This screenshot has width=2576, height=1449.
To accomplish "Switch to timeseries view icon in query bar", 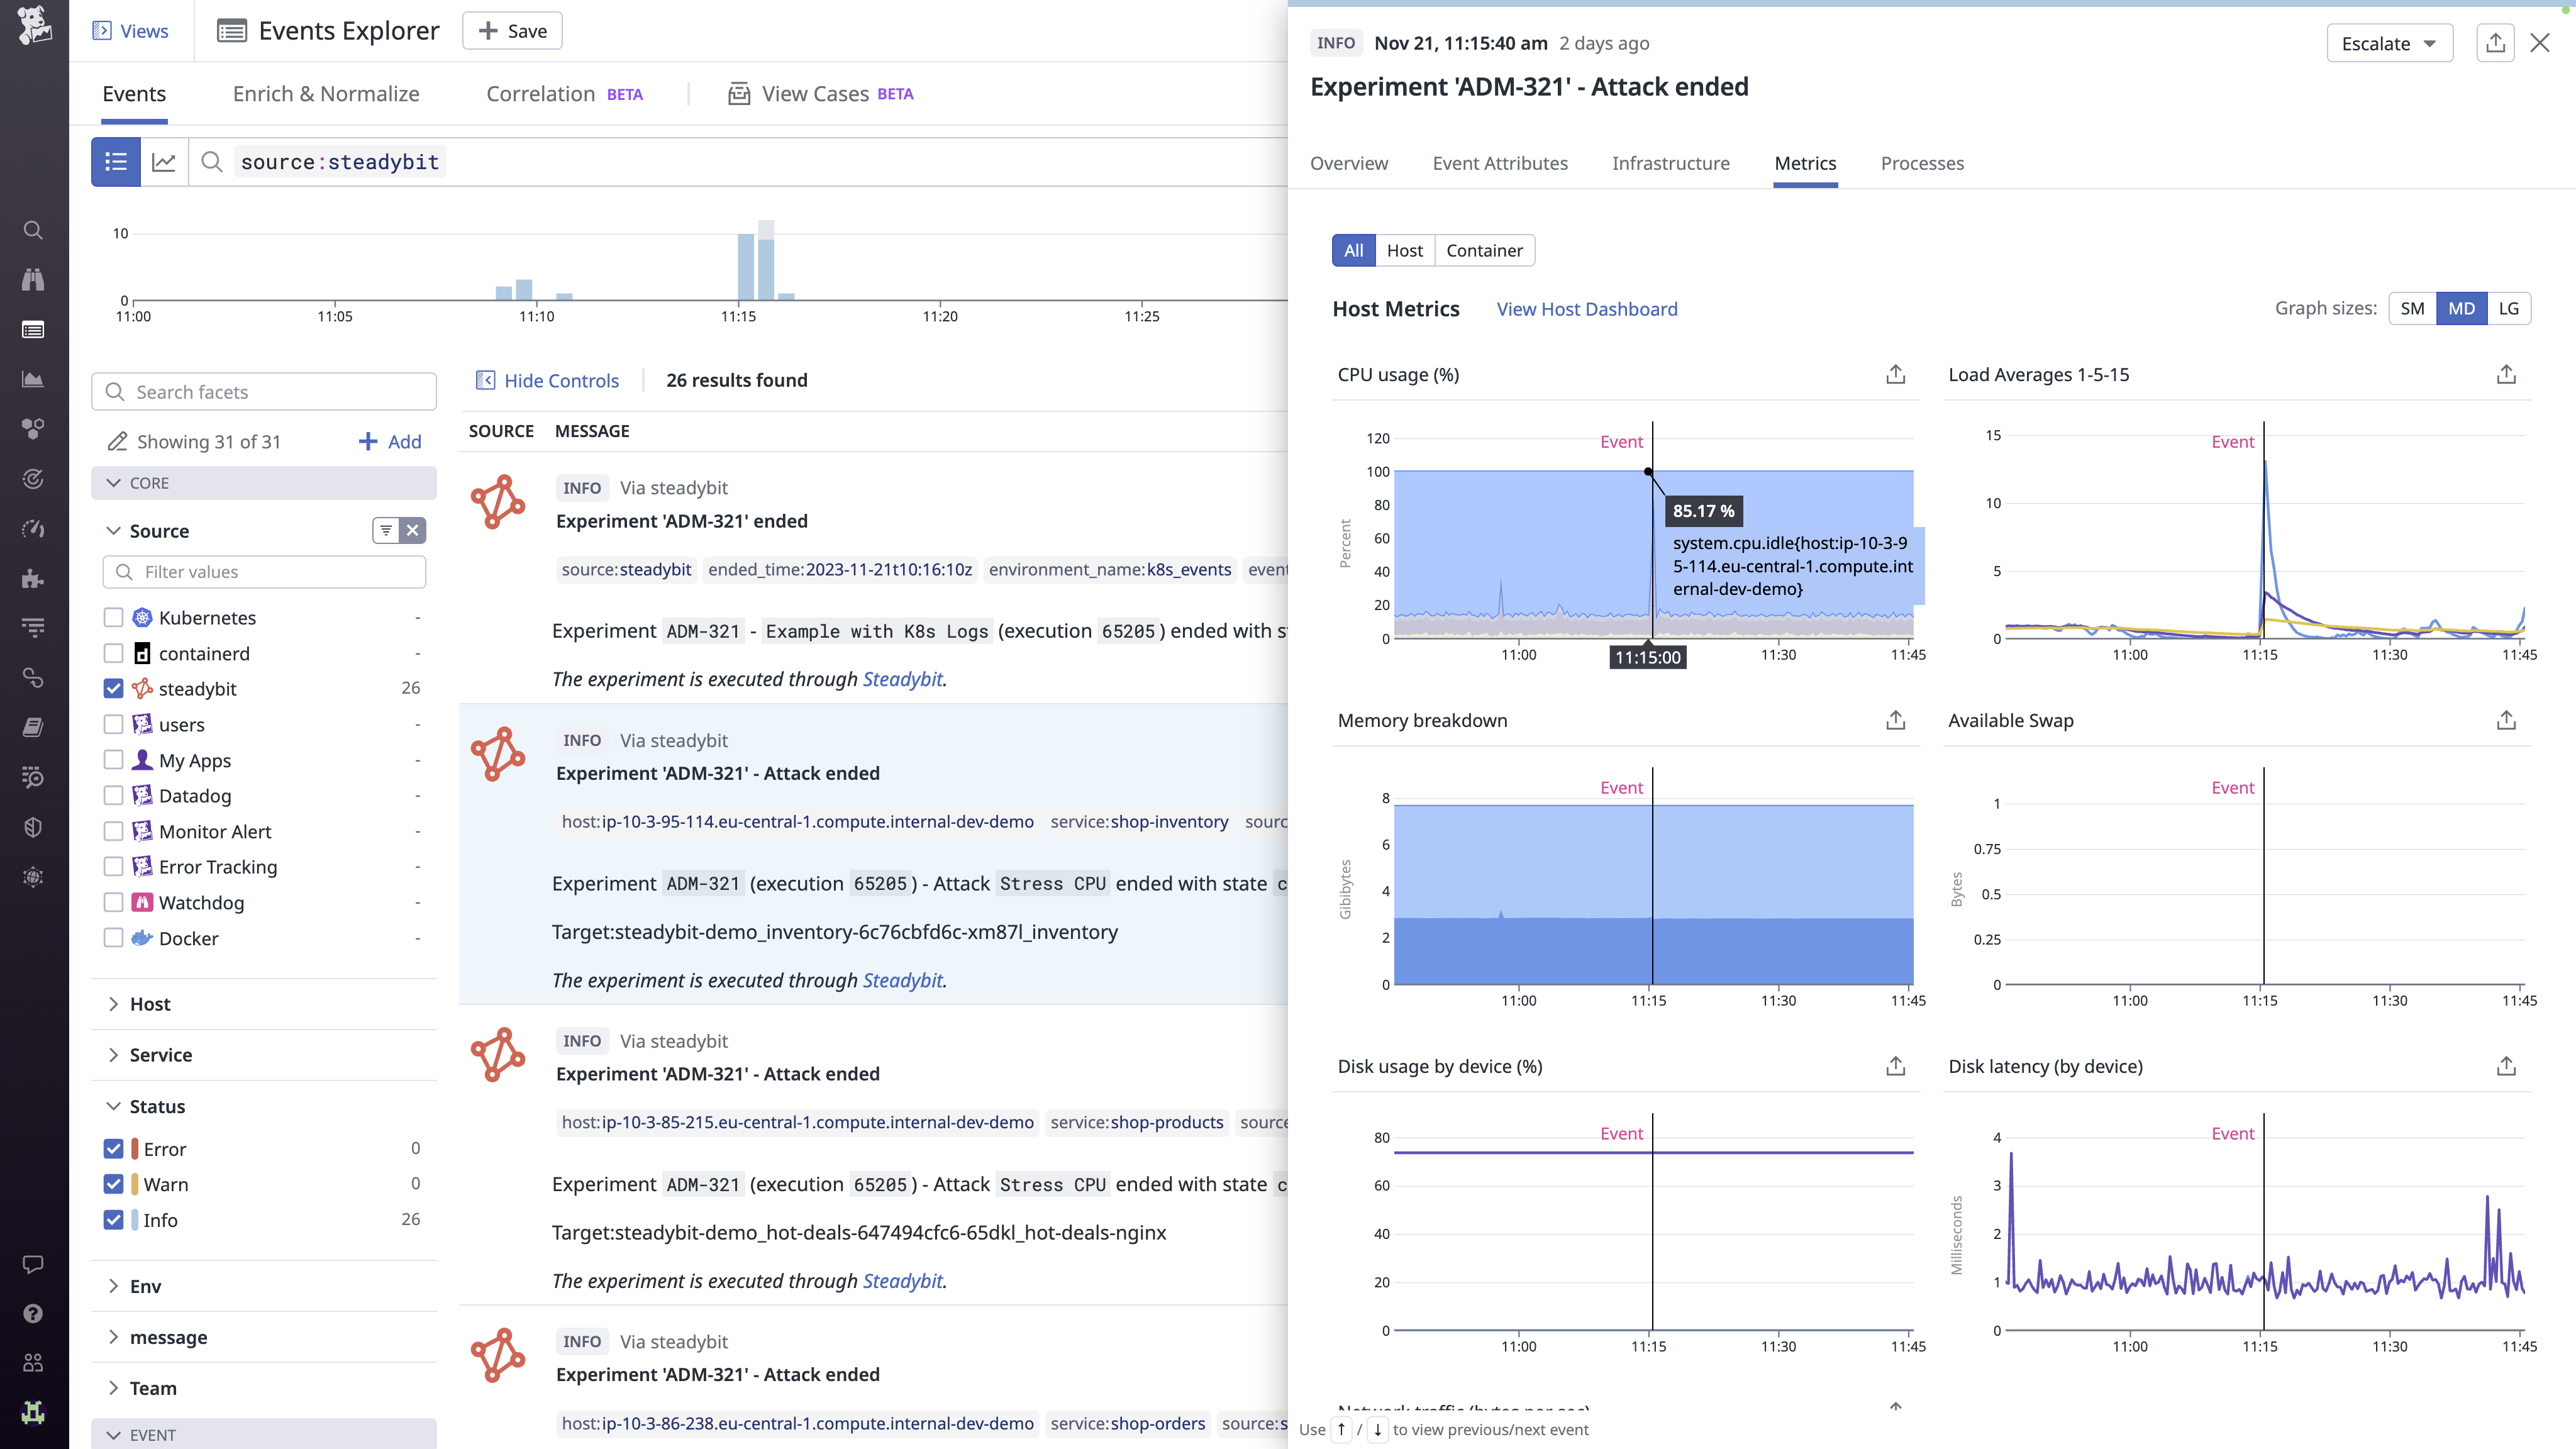I will [x=164, y=161].
